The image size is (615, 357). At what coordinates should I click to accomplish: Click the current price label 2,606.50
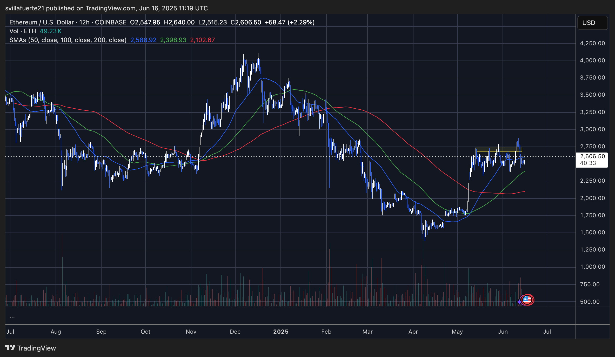pos(592,156)
